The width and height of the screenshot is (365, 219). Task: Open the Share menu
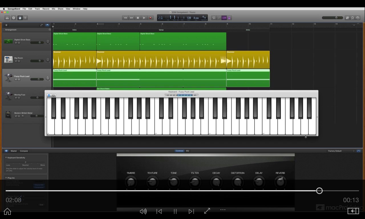coord(60,9)
